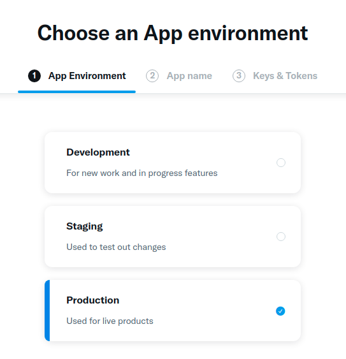Click the step 2 number circle icon
This screenshot has height=359, width=346.
[x=152, y=76]
